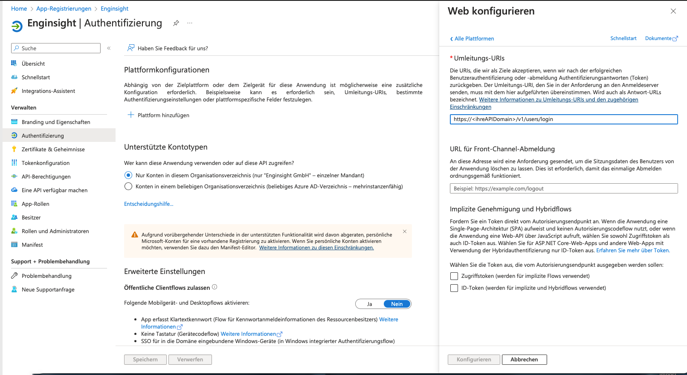Image resolution: width=687 pixels, height=375 pixels.
Task: Open the more options ellipsis menu
Action: pyautogui.click(x=190, y=23)
